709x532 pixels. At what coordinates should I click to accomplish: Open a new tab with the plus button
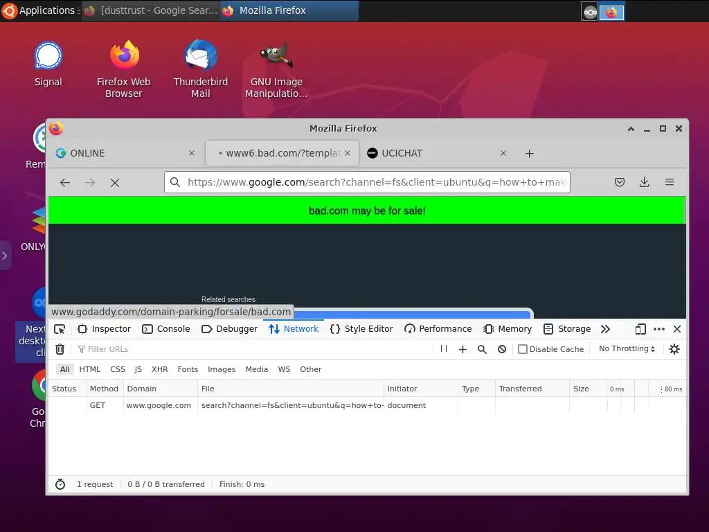pos(529,154)
